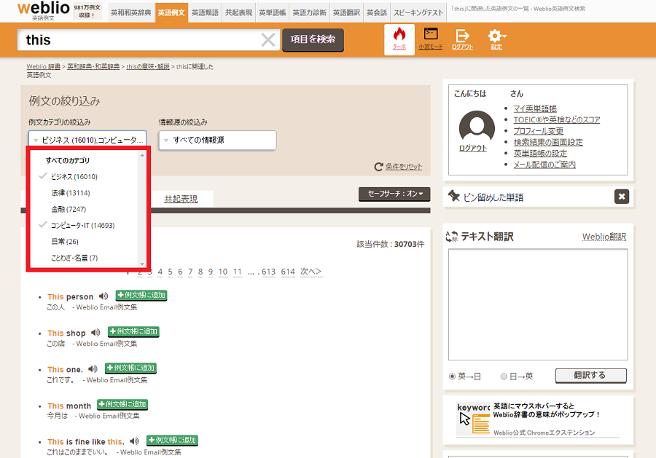Click the reset conditions refresh icon

coord(378,167)
